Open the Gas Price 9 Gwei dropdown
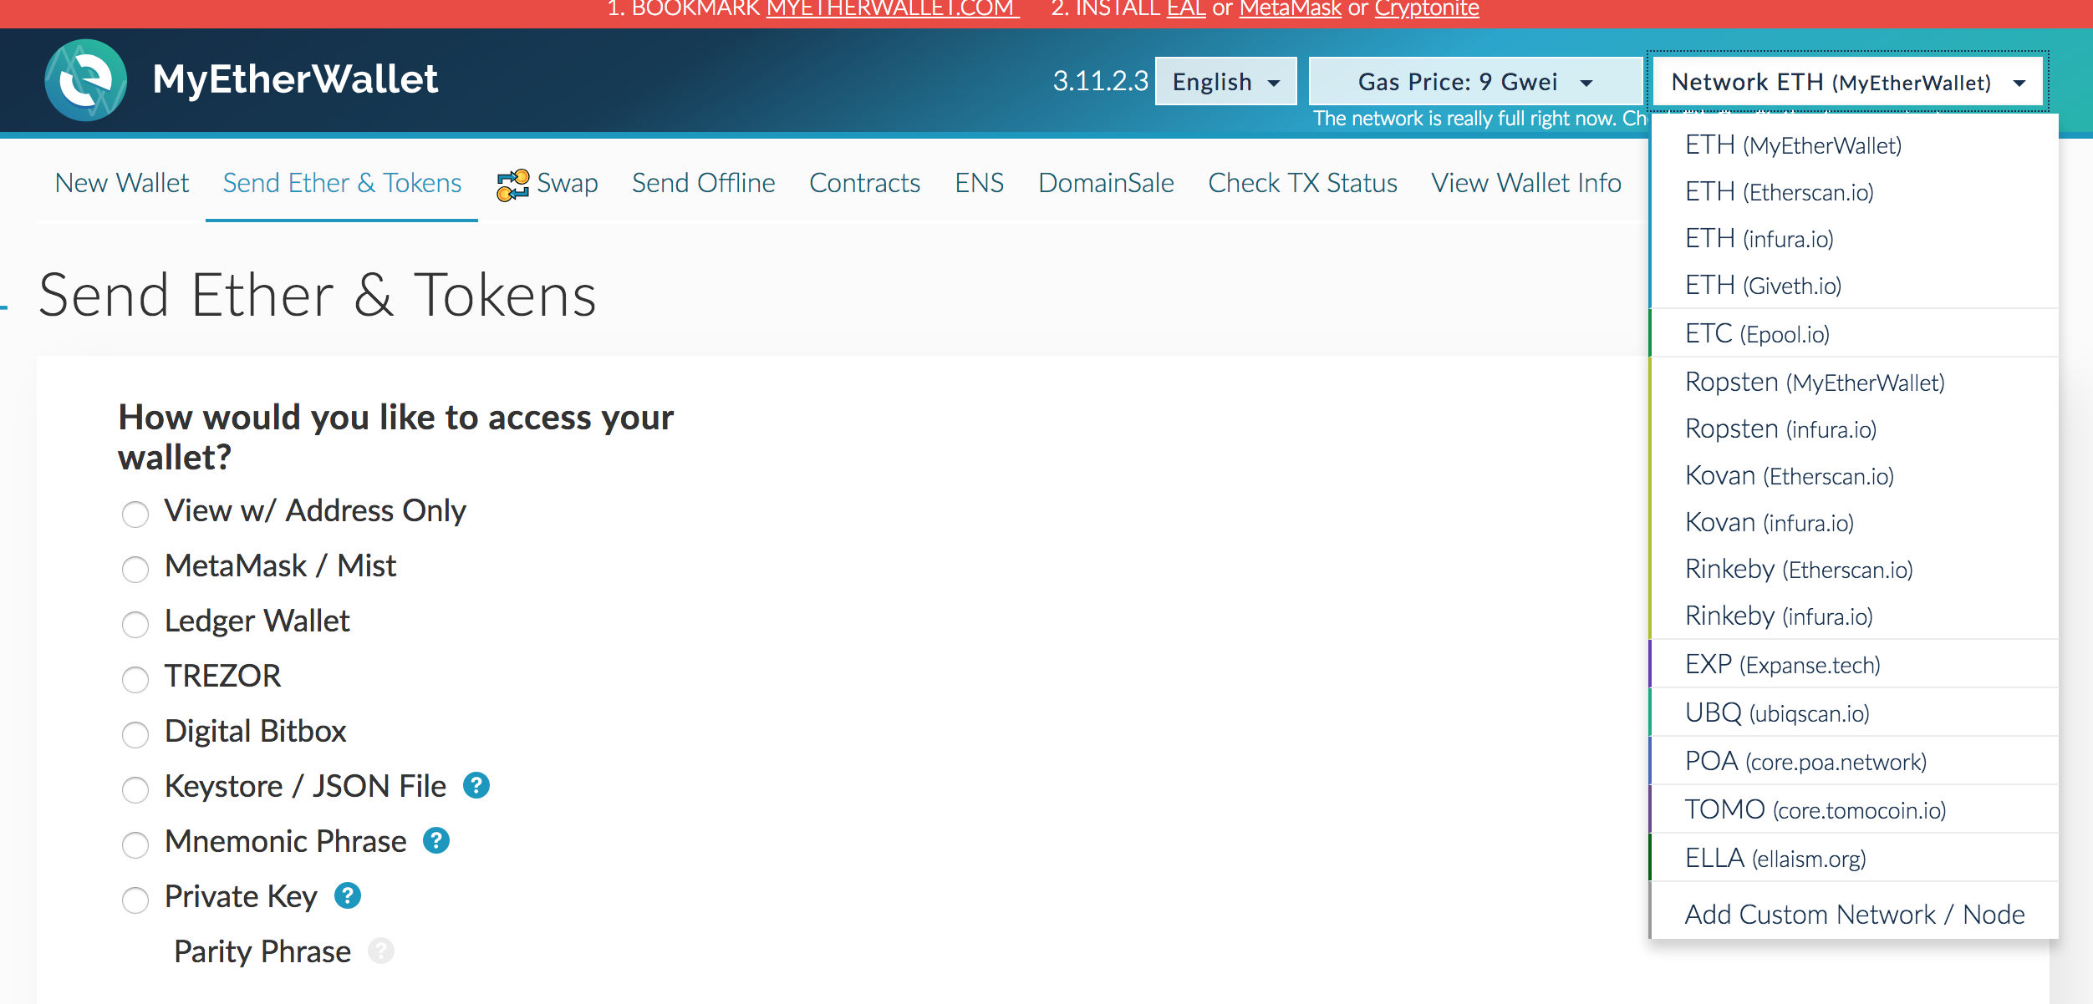 (x=1476, y=81)
